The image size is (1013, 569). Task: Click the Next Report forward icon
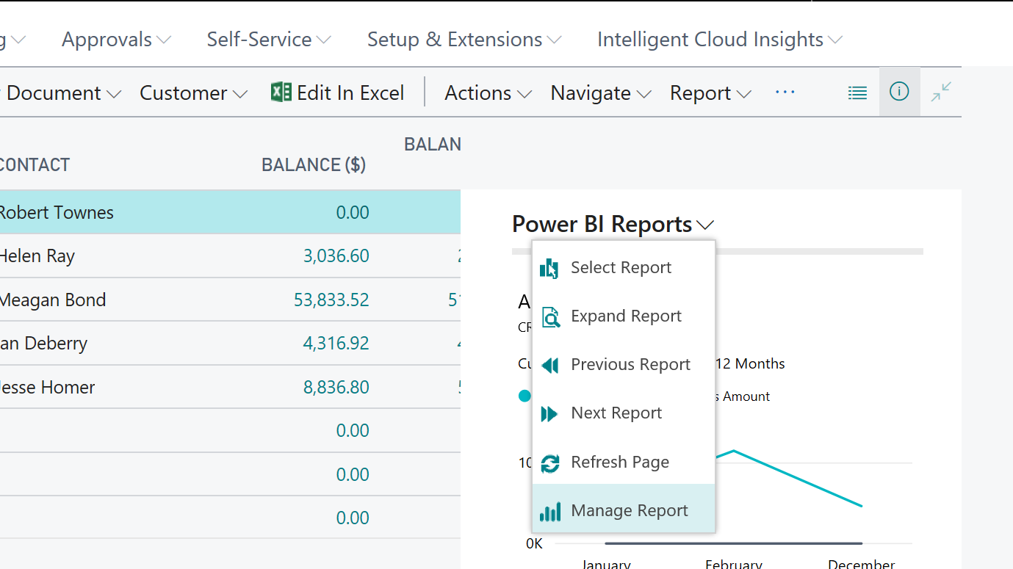549,413
